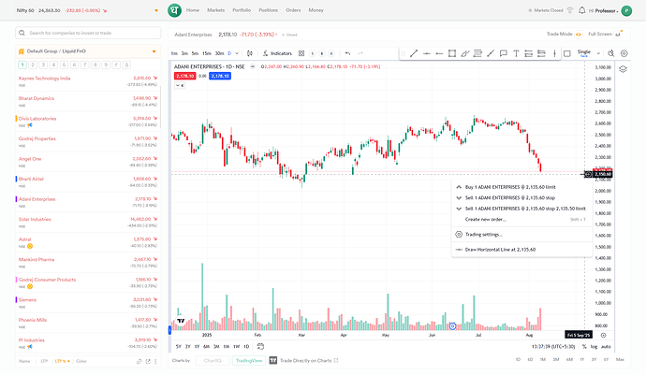Click Trade Directly on Charts link
The height and width of the screenshot is (375, 646).
[x=304, y=361]
